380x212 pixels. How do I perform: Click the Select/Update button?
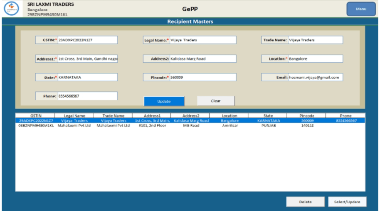click(x=347, y=202)
